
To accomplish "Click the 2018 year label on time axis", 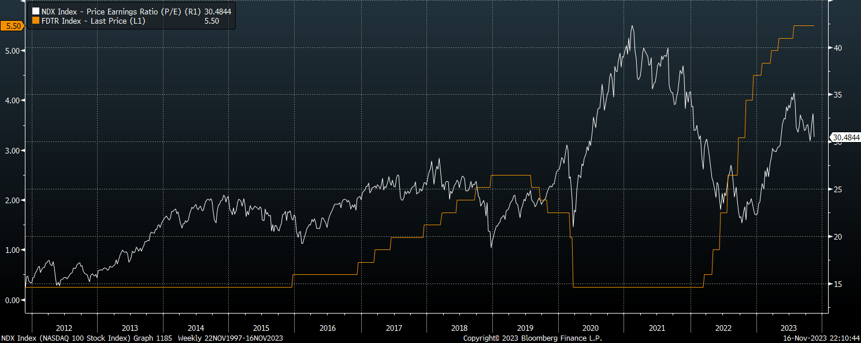I will 459,328.
